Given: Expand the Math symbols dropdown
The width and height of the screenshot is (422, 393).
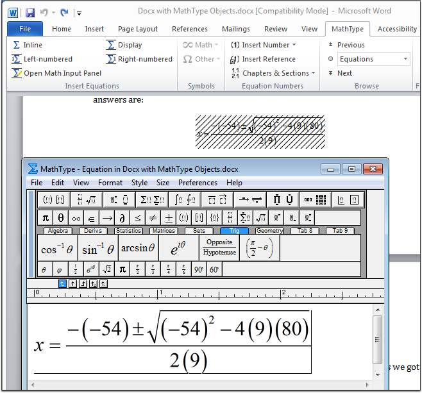Looking at the screenshot, I should pyautogui.click(x=201, y=45).
